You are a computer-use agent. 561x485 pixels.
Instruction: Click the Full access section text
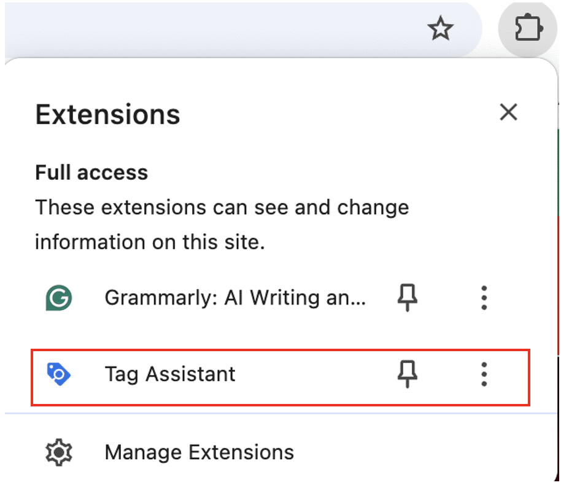(x=91, y=173)
